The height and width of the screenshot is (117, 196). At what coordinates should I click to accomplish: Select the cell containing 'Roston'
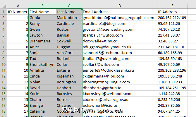[x=69, y=29]
